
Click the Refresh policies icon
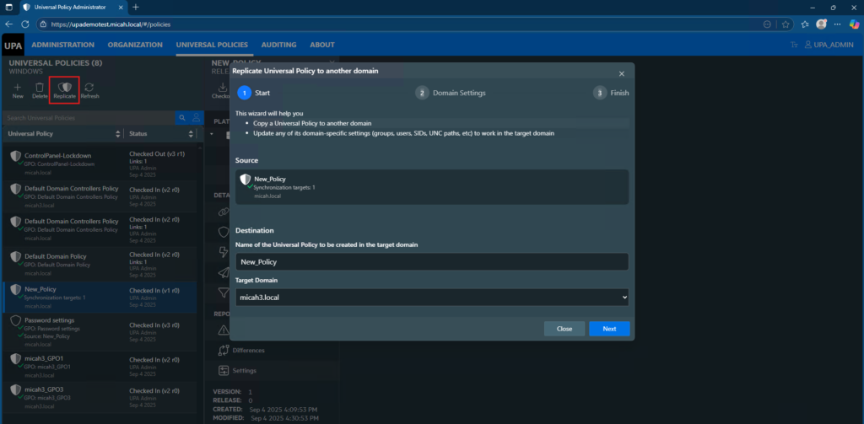pyautogui.click(x=89, y=87)
